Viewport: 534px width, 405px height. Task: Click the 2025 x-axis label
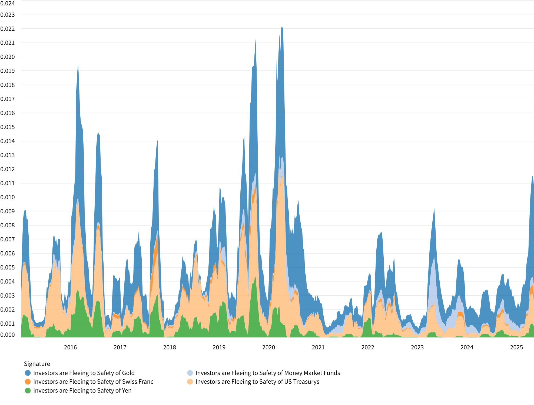(x=516, y=347)
